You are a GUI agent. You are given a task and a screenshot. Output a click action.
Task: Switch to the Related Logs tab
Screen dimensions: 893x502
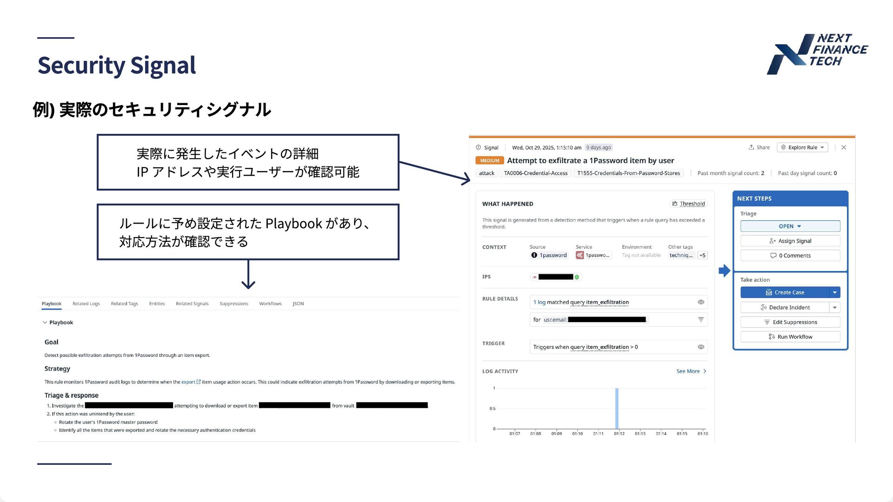point(86,304)
